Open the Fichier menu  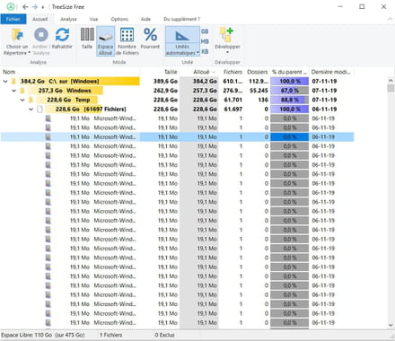[13, 19]
